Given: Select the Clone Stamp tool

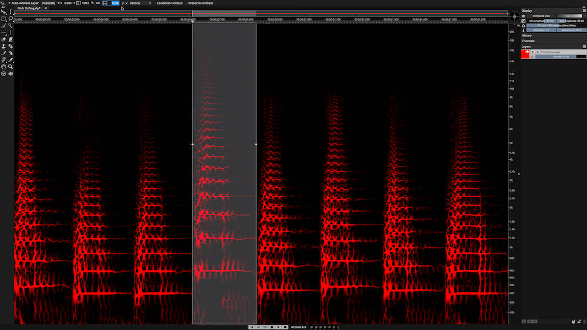Looking at the screenshot, I should coord(4,46).
